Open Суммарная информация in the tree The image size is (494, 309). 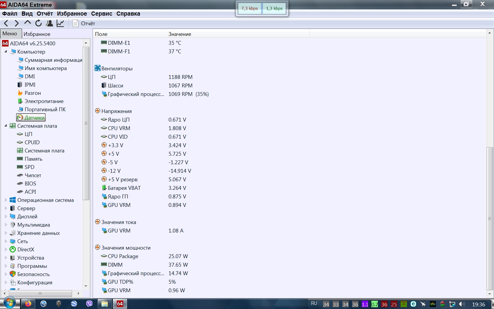click(50, 60)
